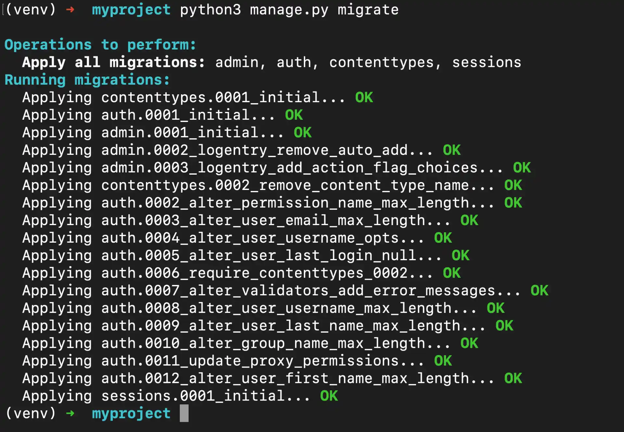This screenshot has height=432, width=624.
Task: Click the orange arrow in the top prompt
Action: (x=71, y=10)
